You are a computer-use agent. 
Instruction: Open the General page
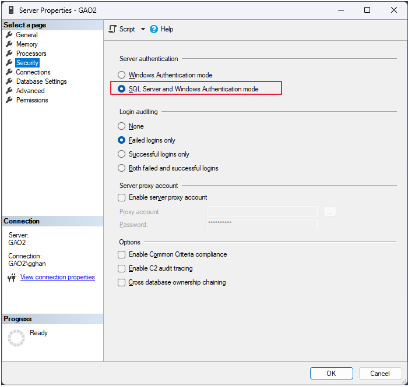[27, 35]
